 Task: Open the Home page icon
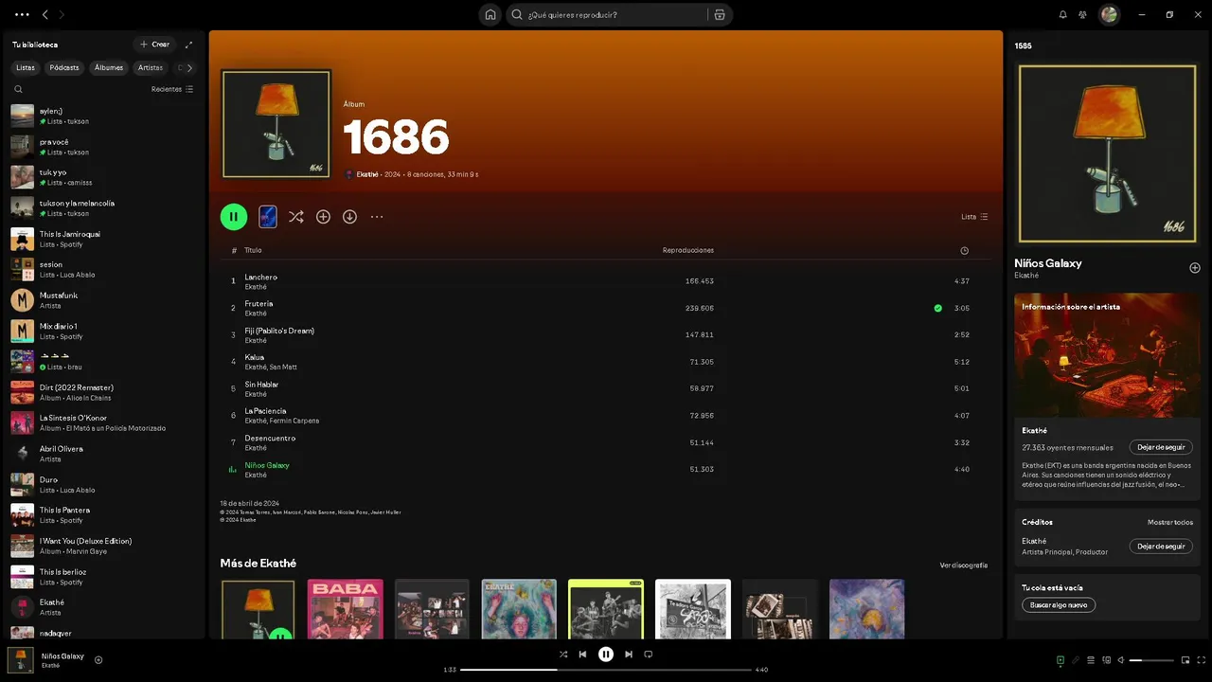pyautogui.click(x=490, y=15)
